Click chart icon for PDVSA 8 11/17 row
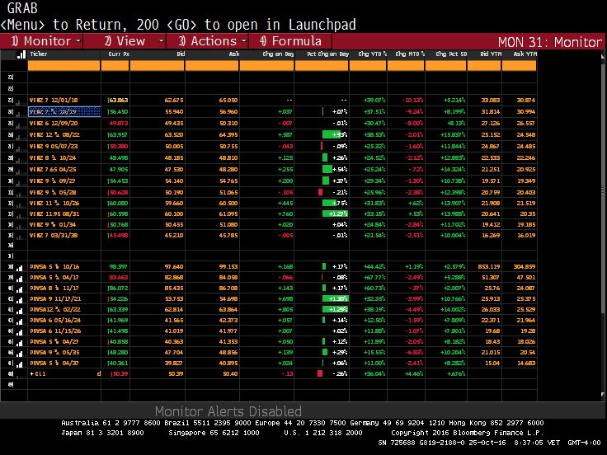 [19, 289]
